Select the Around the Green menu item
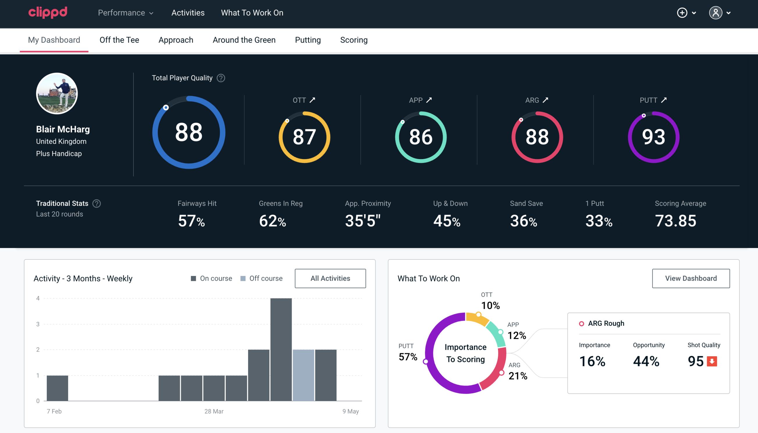Viewport: 758px width, 433px height. click(x=244, y=39)
